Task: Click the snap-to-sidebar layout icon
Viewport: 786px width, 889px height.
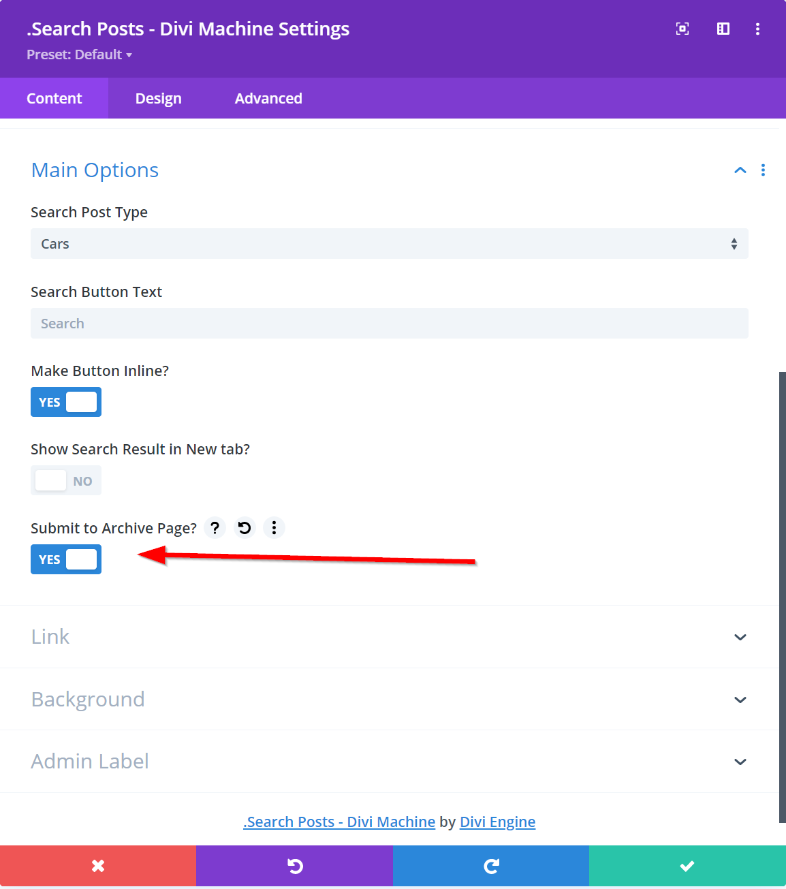Action: point(723,29)
